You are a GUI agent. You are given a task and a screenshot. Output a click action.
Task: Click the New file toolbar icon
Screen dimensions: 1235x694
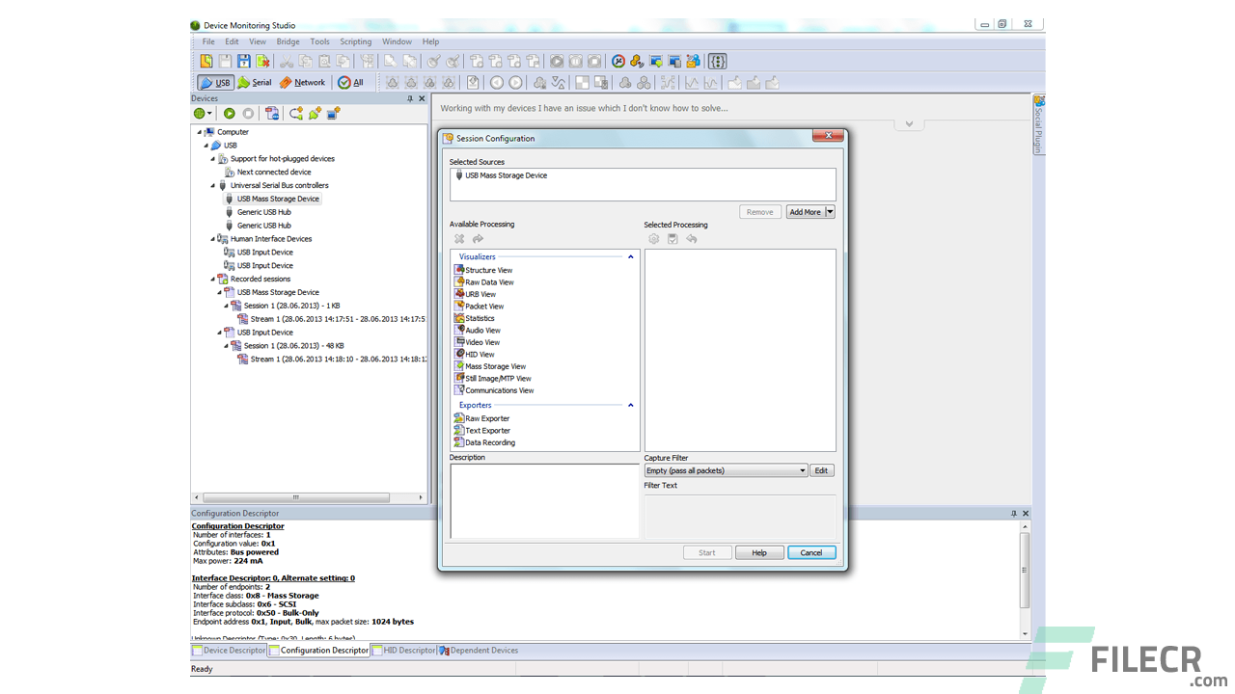(206, 61)
